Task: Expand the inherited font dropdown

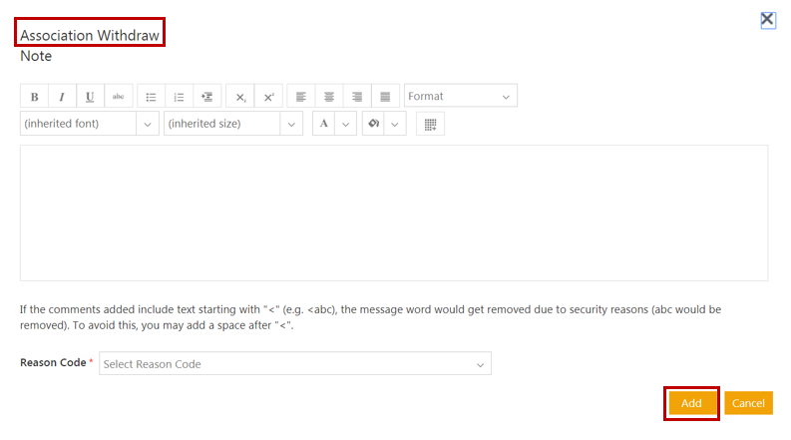Action: (x=90, y=124)
